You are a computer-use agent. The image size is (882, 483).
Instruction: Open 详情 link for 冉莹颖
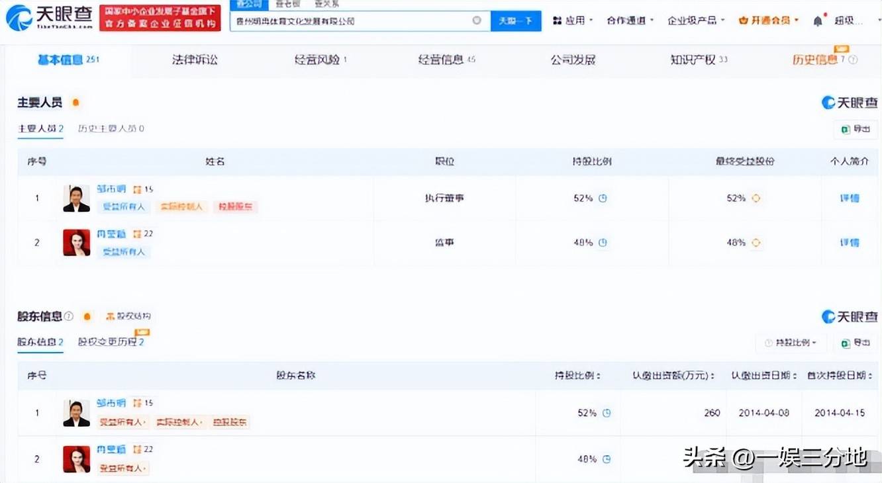click(850, 243)
